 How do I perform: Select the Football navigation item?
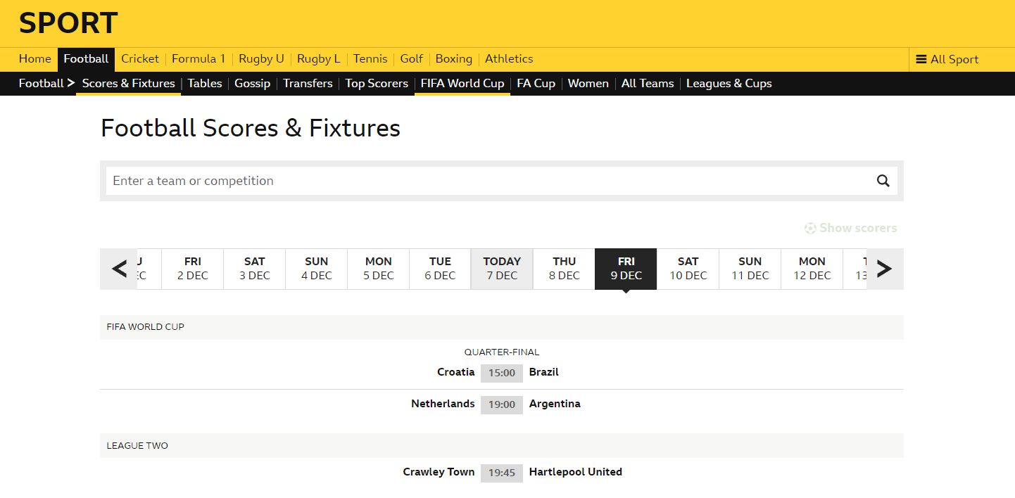86,59
